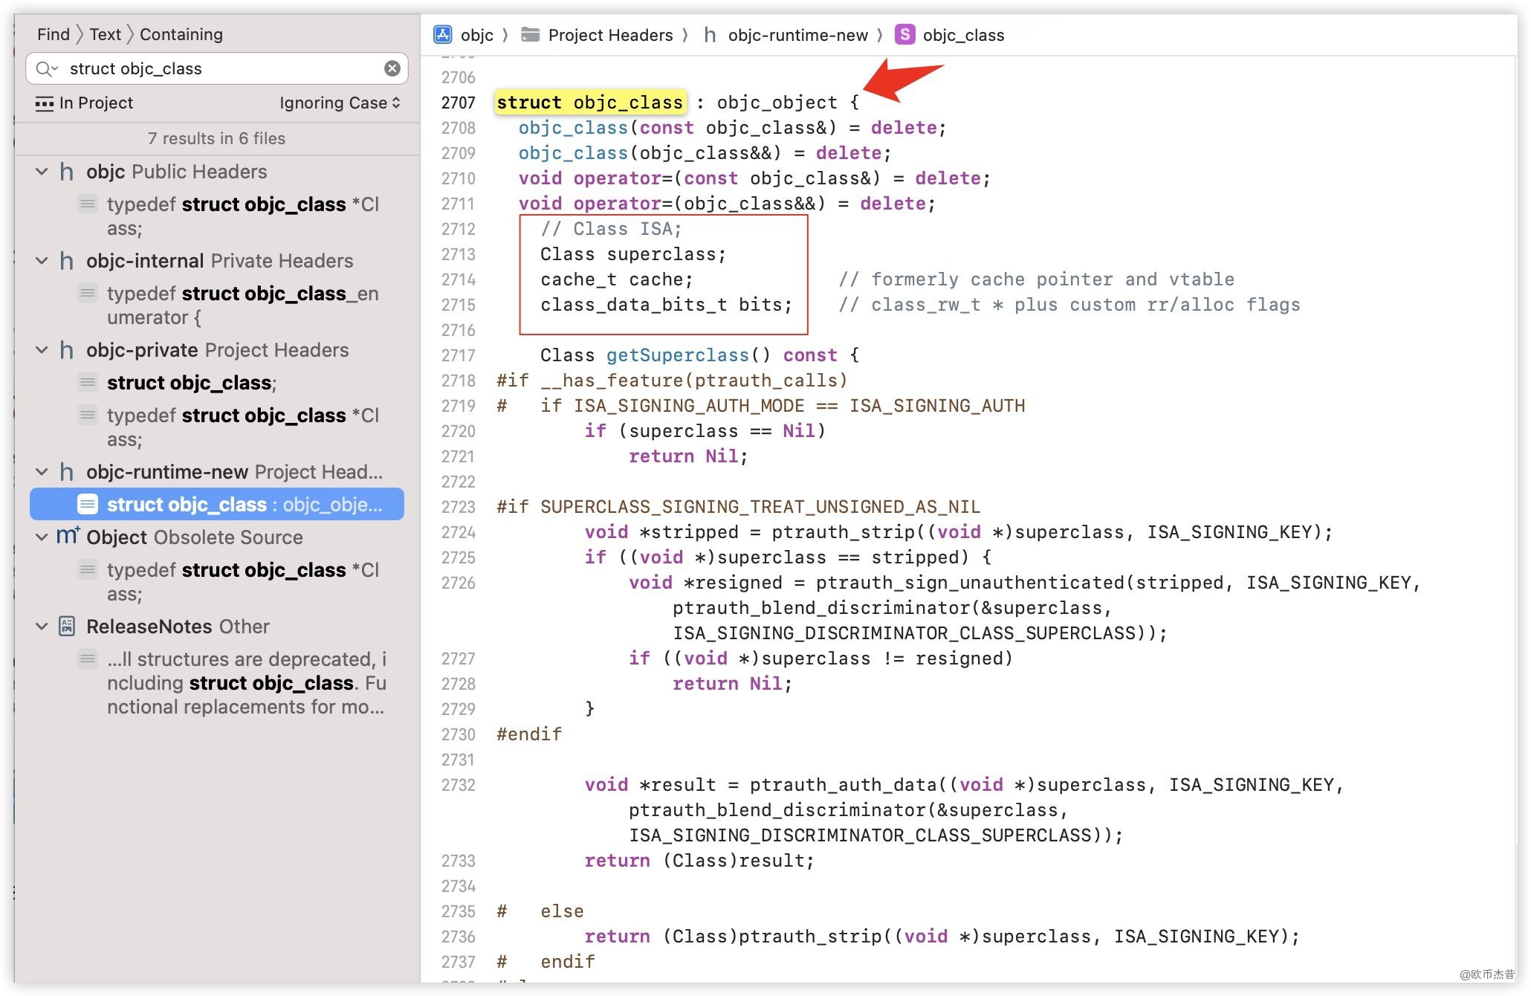
Task: Click the Text search type option
Action: (105, 34)
